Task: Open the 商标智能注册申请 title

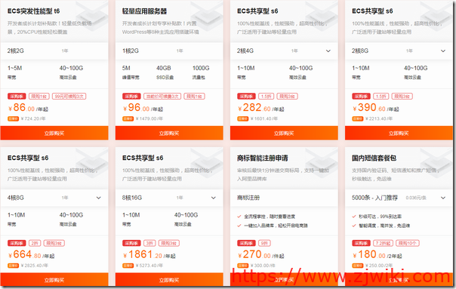Action: pyautogui.click(x=263, y=158)
